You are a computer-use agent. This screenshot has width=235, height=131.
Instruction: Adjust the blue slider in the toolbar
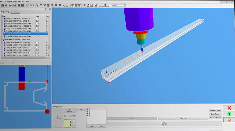click(x=105, y=5)
